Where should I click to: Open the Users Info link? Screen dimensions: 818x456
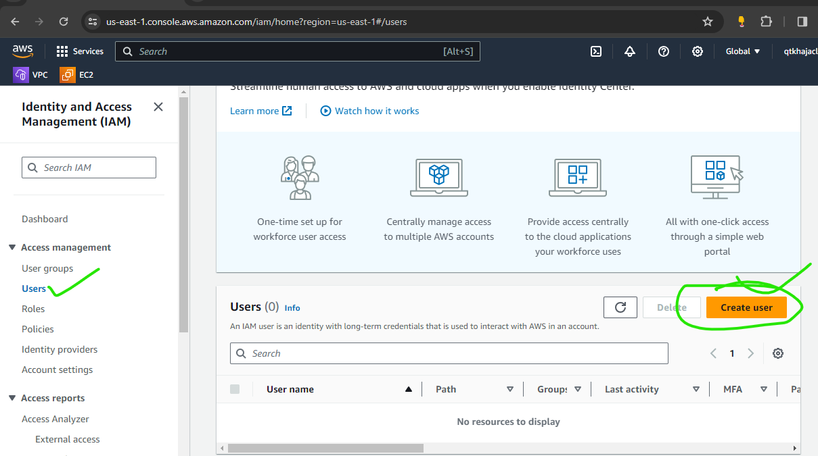(x=292, y=308)
